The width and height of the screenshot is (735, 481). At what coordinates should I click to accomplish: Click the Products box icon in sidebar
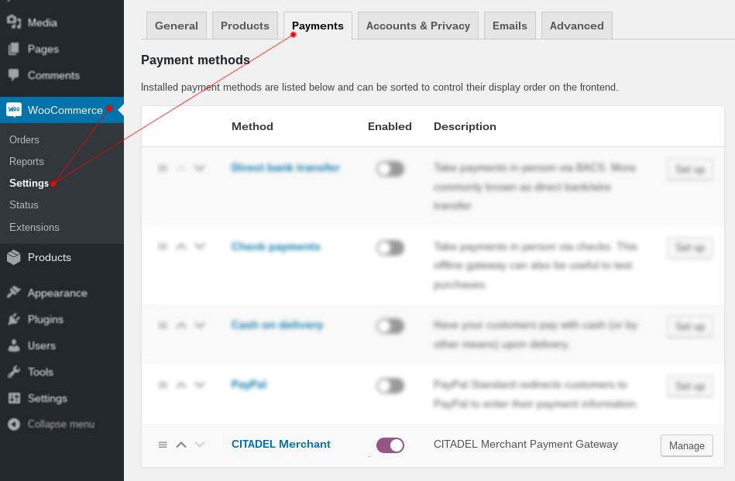[14, 257]
